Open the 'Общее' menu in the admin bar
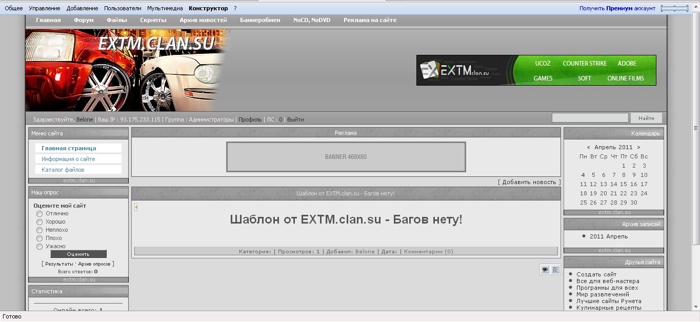The height and width of the screenshot is (322, 700). (14, 8)
